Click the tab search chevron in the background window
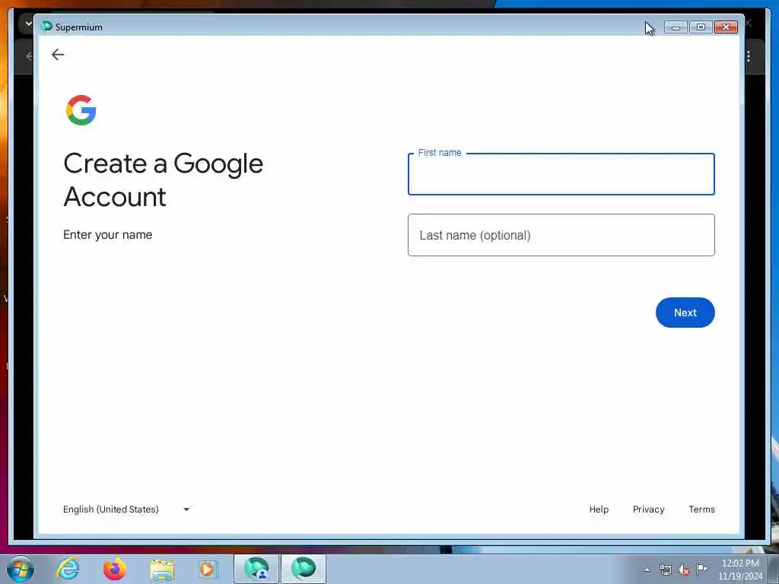Image resolution: width=779 pixels, height=584 pixels. coord(27,24)
